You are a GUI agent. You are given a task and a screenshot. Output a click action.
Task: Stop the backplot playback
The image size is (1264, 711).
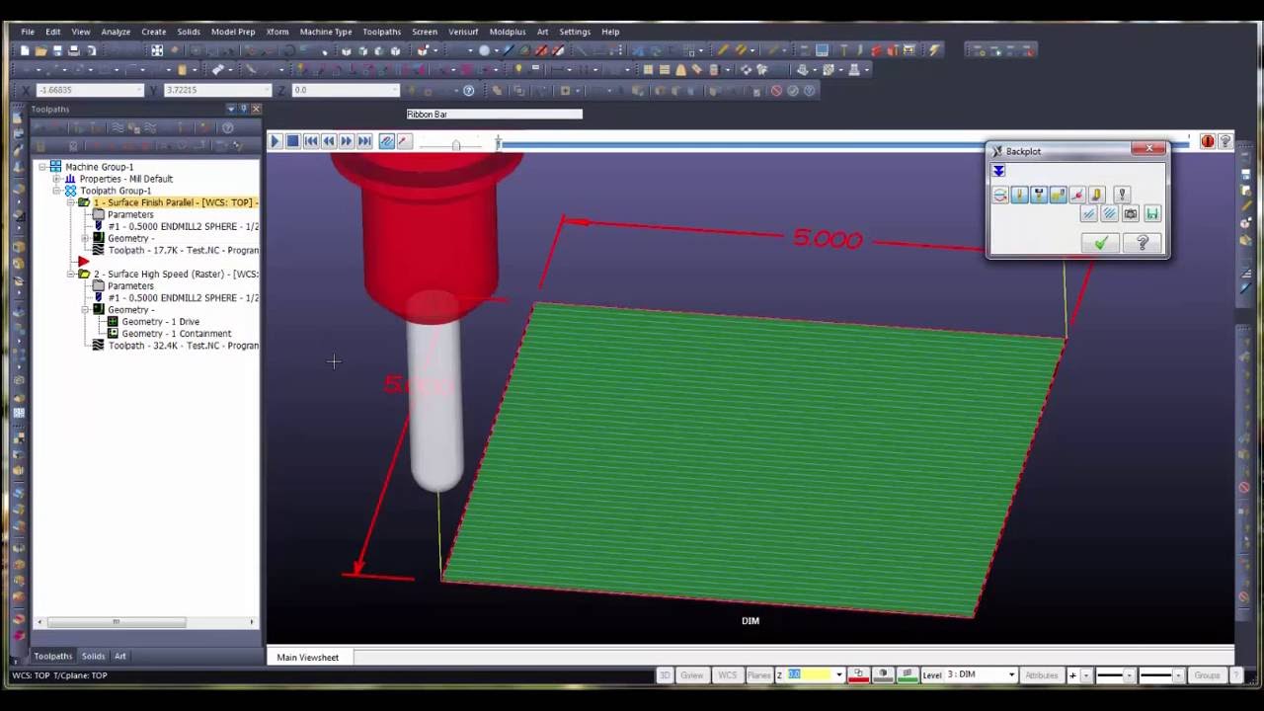pyautogui.click(x=293, y=142)
